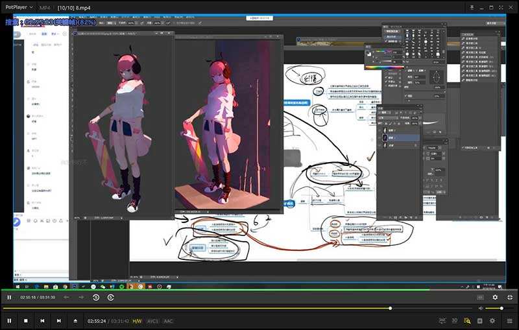Image resolution: width=519 pixels, height=330 pixels.
Task: Click the AVC1 video codec label
Action: pyautogui.click(x=152, y=321)
